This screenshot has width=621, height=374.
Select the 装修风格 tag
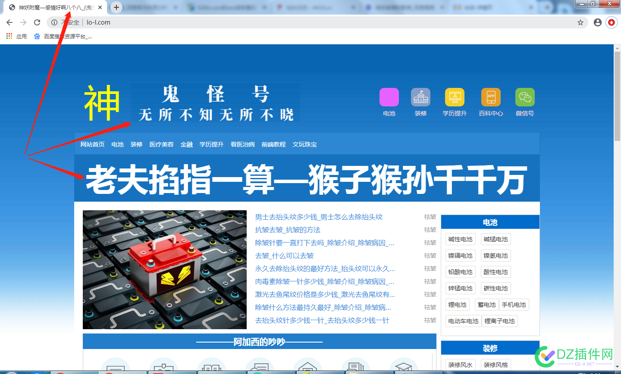pos(496,365)
